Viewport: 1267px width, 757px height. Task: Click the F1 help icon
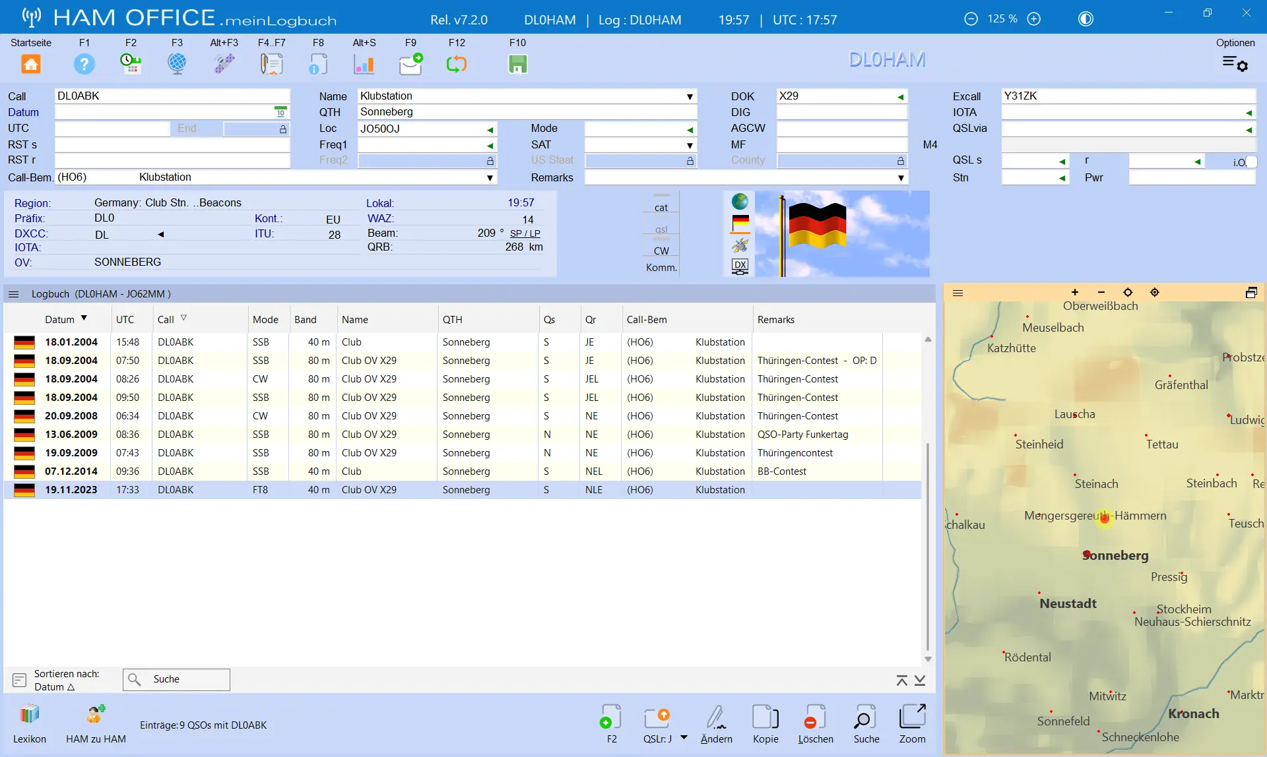(x=84, y=64)
